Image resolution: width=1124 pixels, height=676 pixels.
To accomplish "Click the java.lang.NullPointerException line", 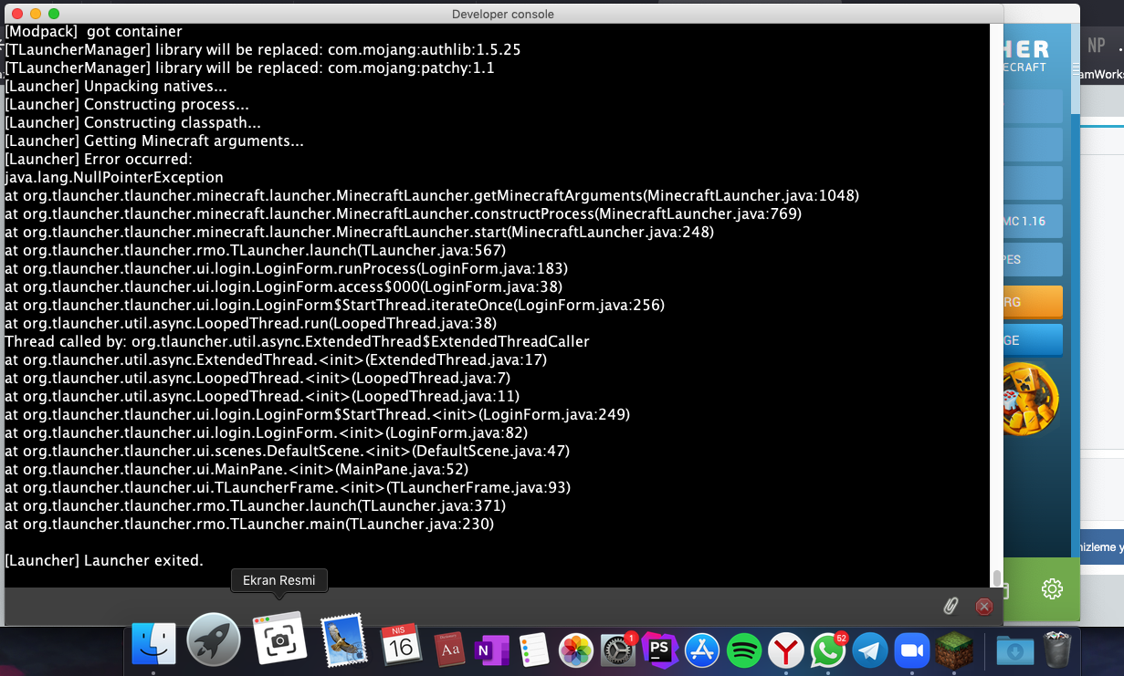I will (114, 177).
